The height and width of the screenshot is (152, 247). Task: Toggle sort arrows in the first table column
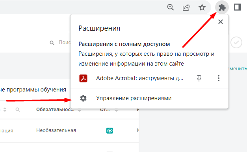[x=5, y=110]
